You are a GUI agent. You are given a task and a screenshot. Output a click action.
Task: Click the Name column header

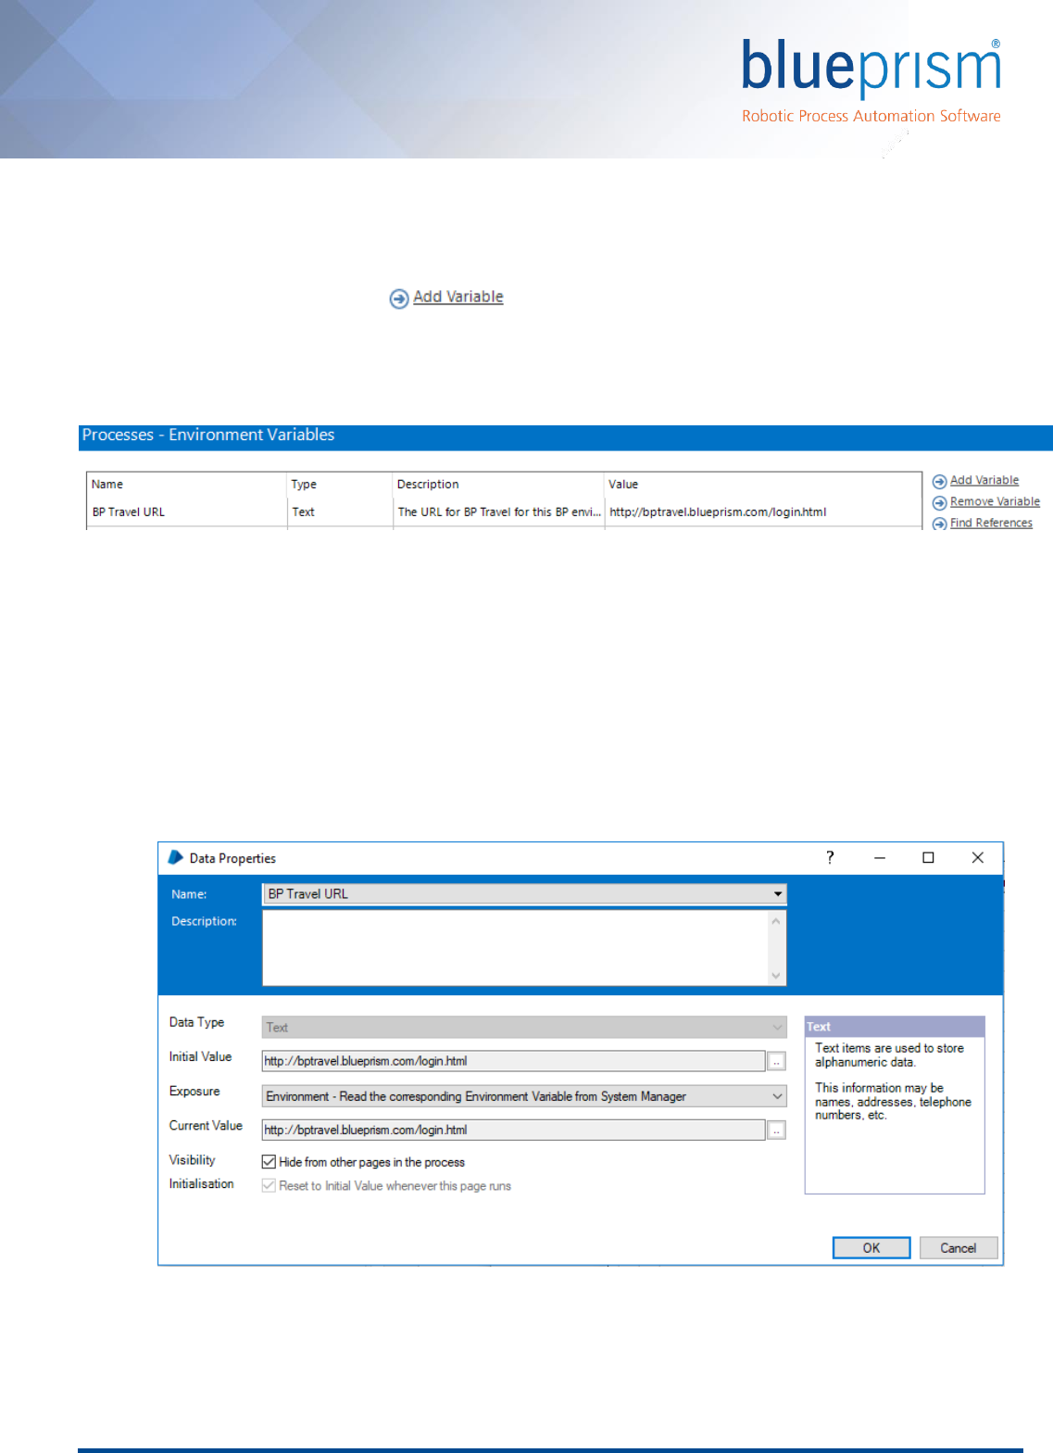[x=107, y=484]
